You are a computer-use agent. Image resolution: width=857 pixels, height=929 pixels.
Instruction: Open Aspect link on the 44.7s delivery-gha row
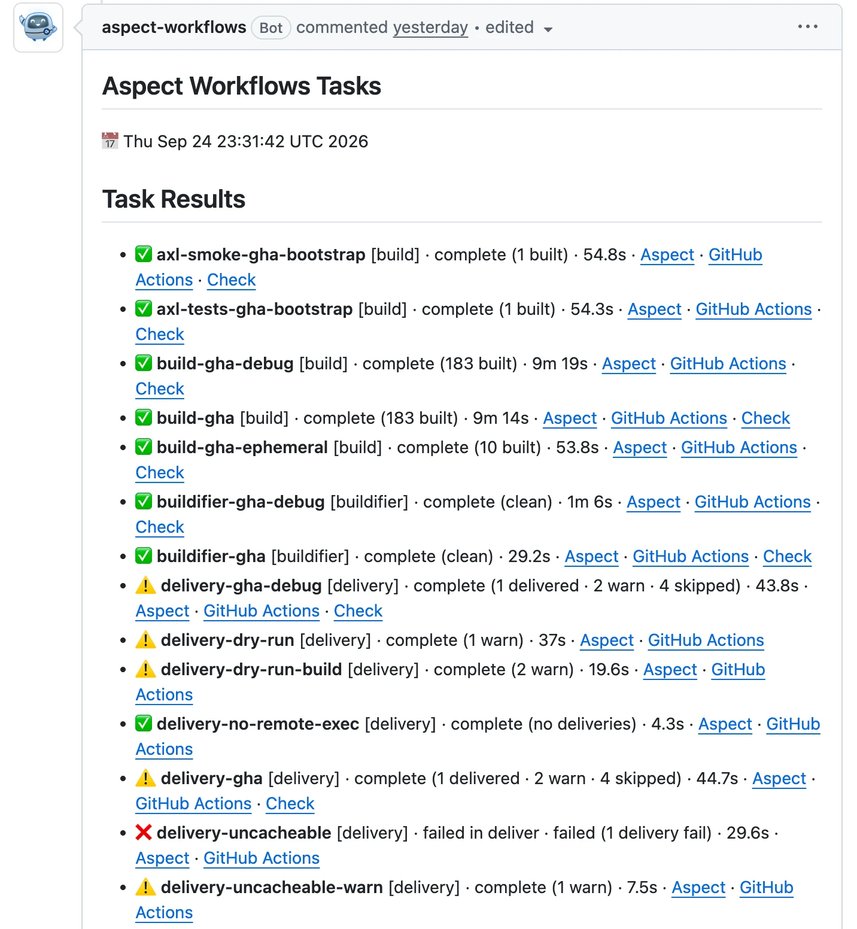(780, 779)
